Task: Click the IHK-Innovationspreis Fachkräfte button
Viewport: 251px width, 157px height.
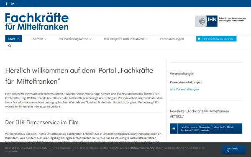Action: point(216,39)
